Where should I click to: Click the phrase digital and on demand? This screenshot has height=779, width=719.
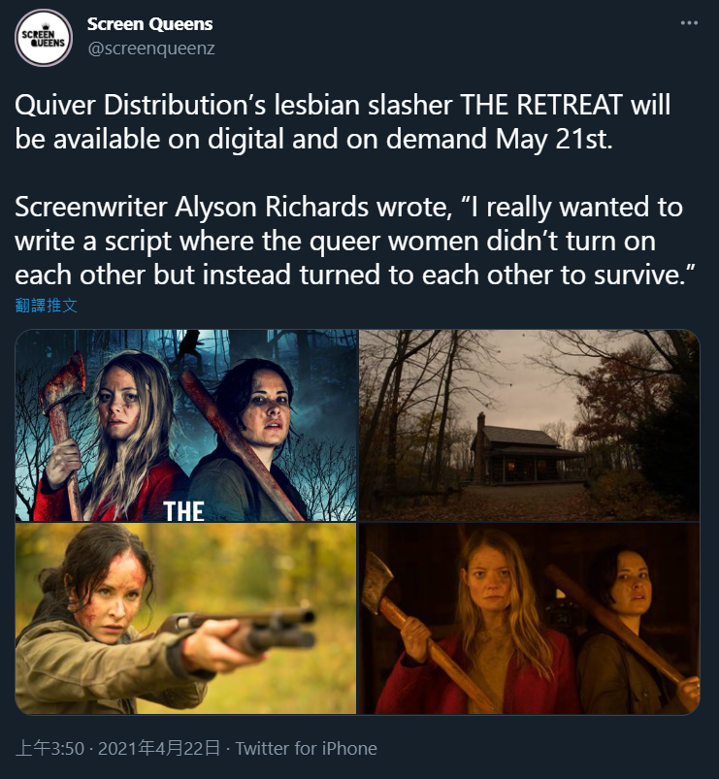(346, 139)
